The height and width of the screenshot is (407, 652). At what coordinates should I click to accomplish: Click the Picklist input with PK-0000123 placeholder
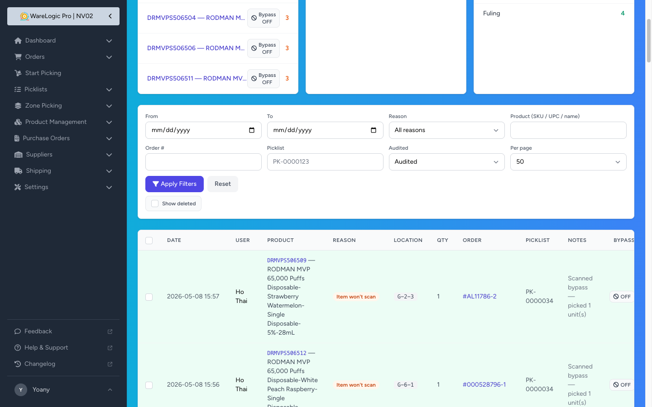click(x=325, y=162)
